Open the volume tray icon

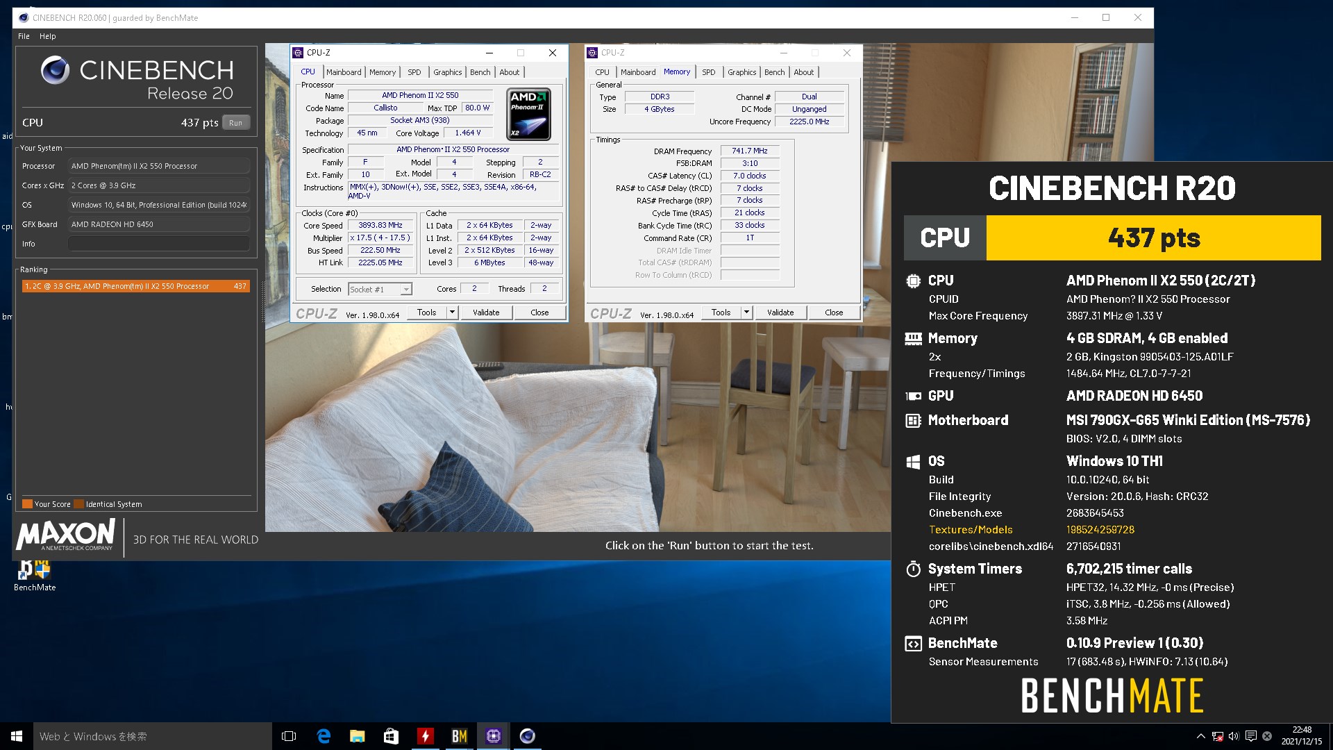point(1234,736)
